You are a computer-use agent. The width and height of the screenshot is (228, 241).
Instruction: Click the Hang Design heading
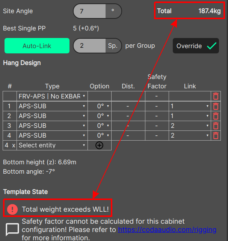pos(22,63)
